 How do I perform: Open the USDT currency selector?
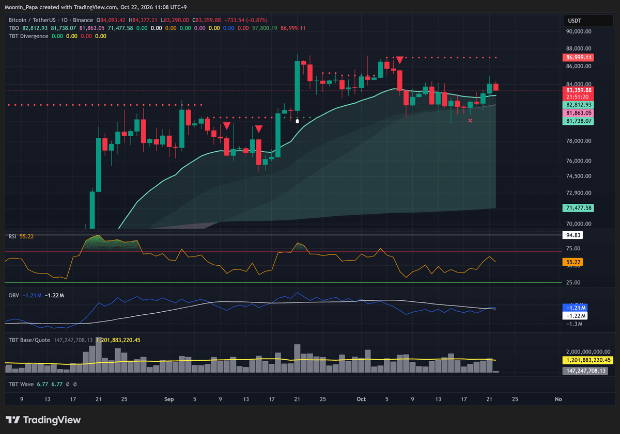(x=581, y=21)
